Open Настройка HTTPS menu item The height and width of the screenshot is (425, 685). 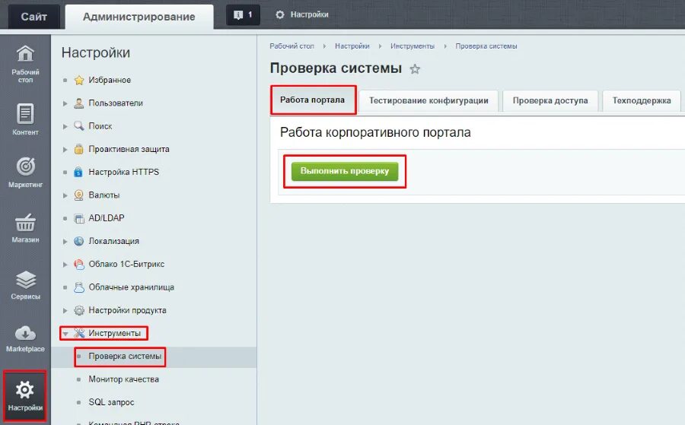[x=123, y=173]
